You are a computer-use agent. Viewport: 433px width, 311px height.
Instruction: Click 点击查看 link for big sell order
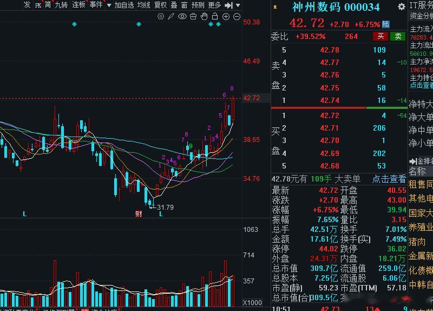(x=389, y=179)
